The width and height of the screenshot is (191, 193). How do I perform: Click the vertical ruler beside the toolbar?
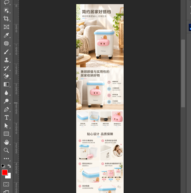point(16,96)
